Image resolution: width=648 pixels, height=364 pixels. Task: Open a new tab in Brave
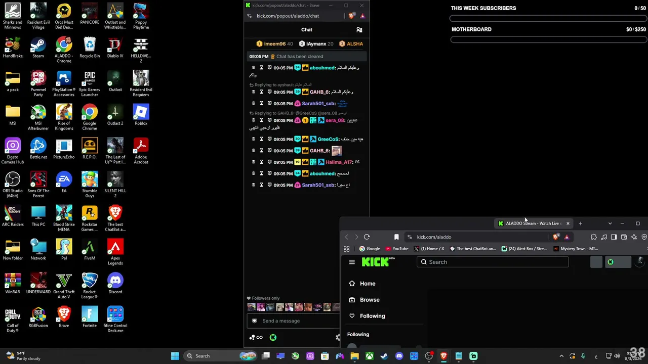click(x=580, y=223)
